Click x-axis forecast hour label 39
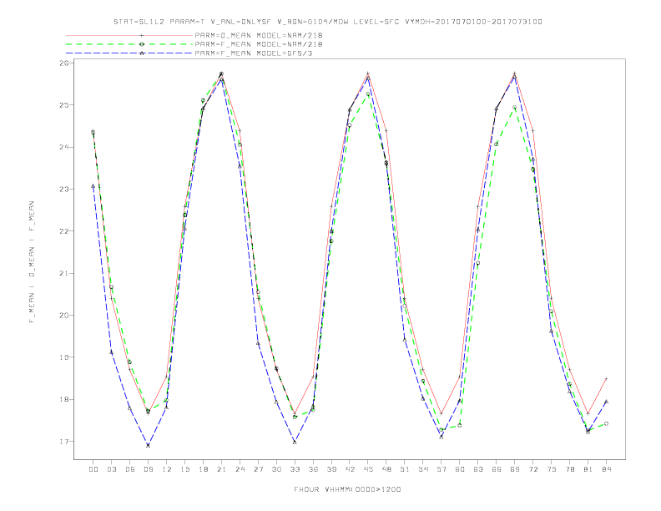The image size is (661, 511). point(332,469)
